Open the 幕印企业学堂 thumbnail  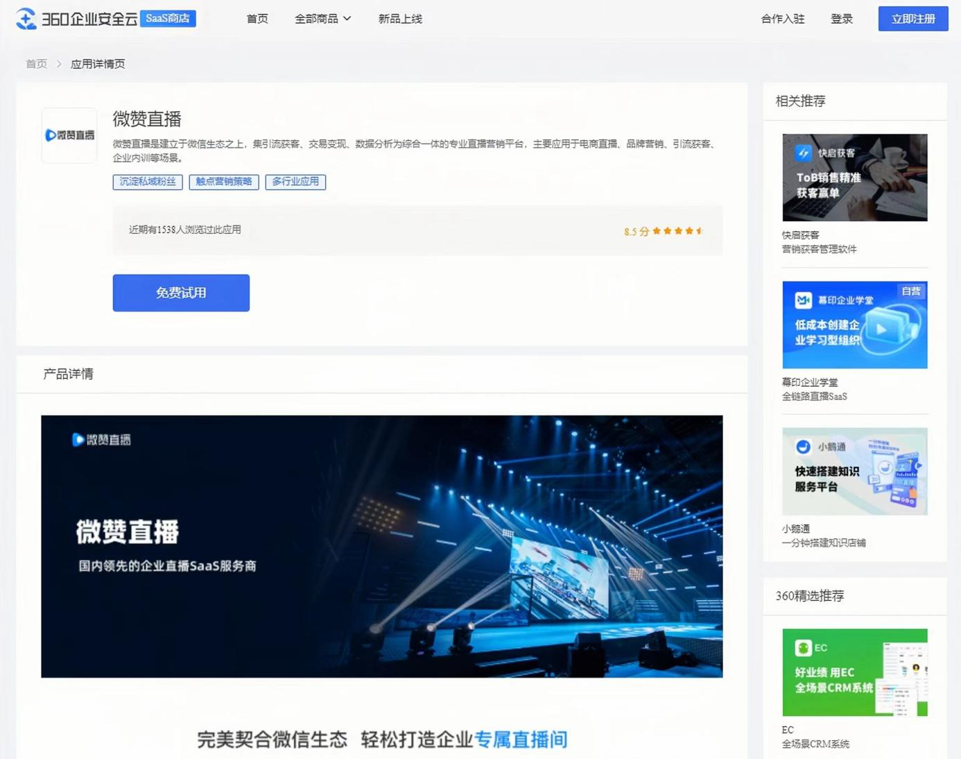coord(855,325)
